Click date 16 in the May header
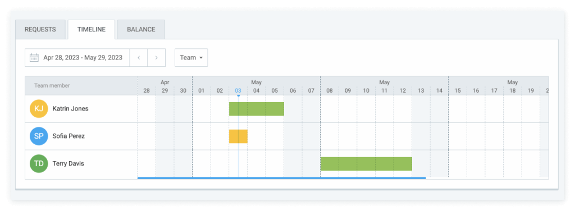Screen dimensions: 575x211 tap(476, 90)
